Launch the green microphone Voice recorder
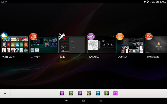The height and width of the screenshot is (104, 167). pos(106,93)
